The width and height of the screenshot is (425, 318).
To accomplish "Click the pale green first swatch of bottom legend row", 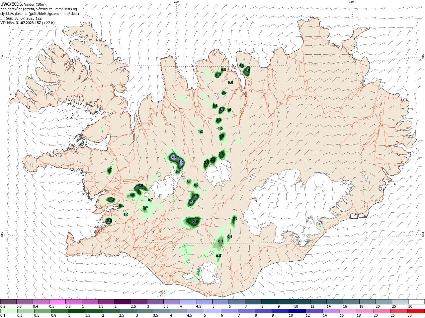I will coord(8,311).
